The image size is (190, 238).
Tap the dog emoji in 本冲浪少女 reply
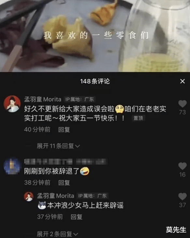click(42, 205)
